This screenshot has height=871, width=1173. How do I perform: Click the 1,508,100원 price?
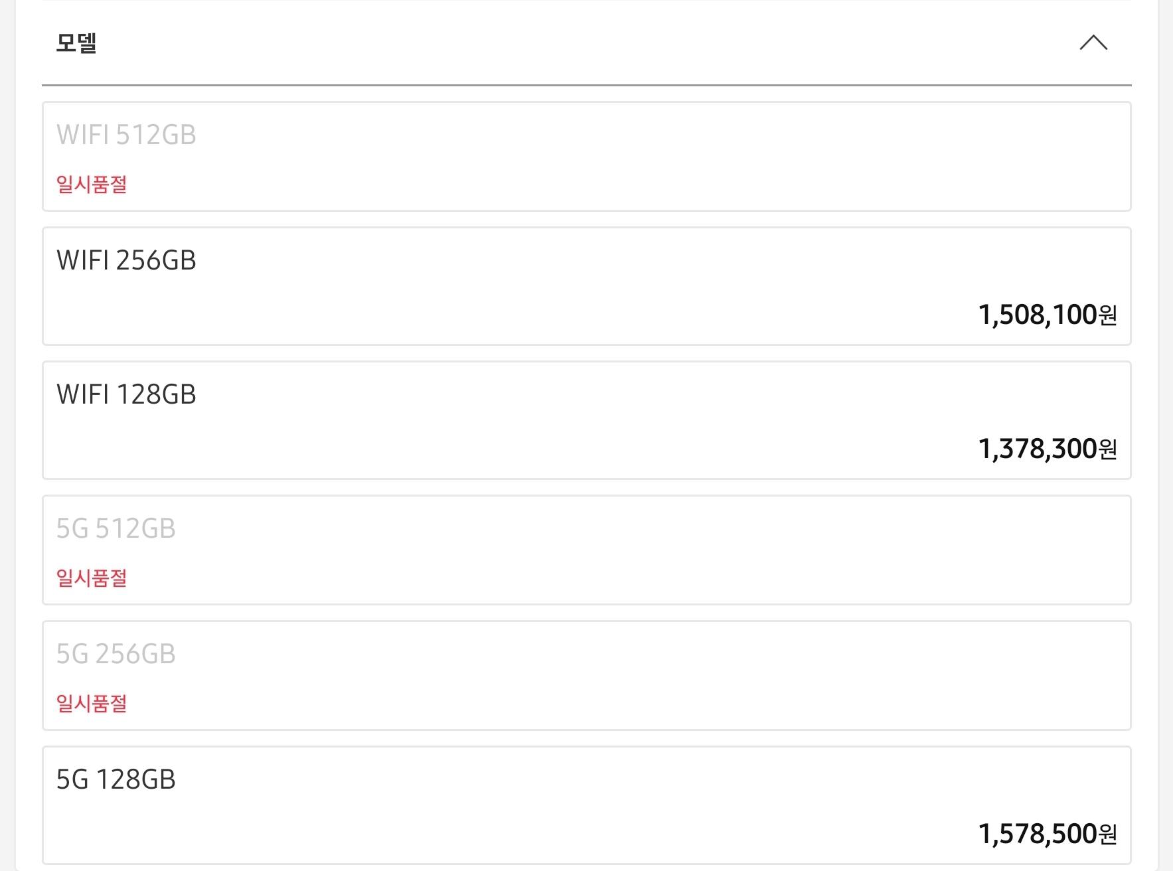[x=1047, y=315]
